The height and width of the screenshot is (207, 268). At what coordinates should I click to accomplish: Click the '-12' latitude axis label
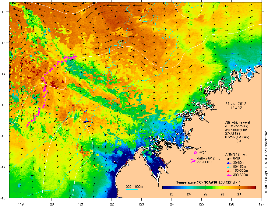(x=3, y=12)
